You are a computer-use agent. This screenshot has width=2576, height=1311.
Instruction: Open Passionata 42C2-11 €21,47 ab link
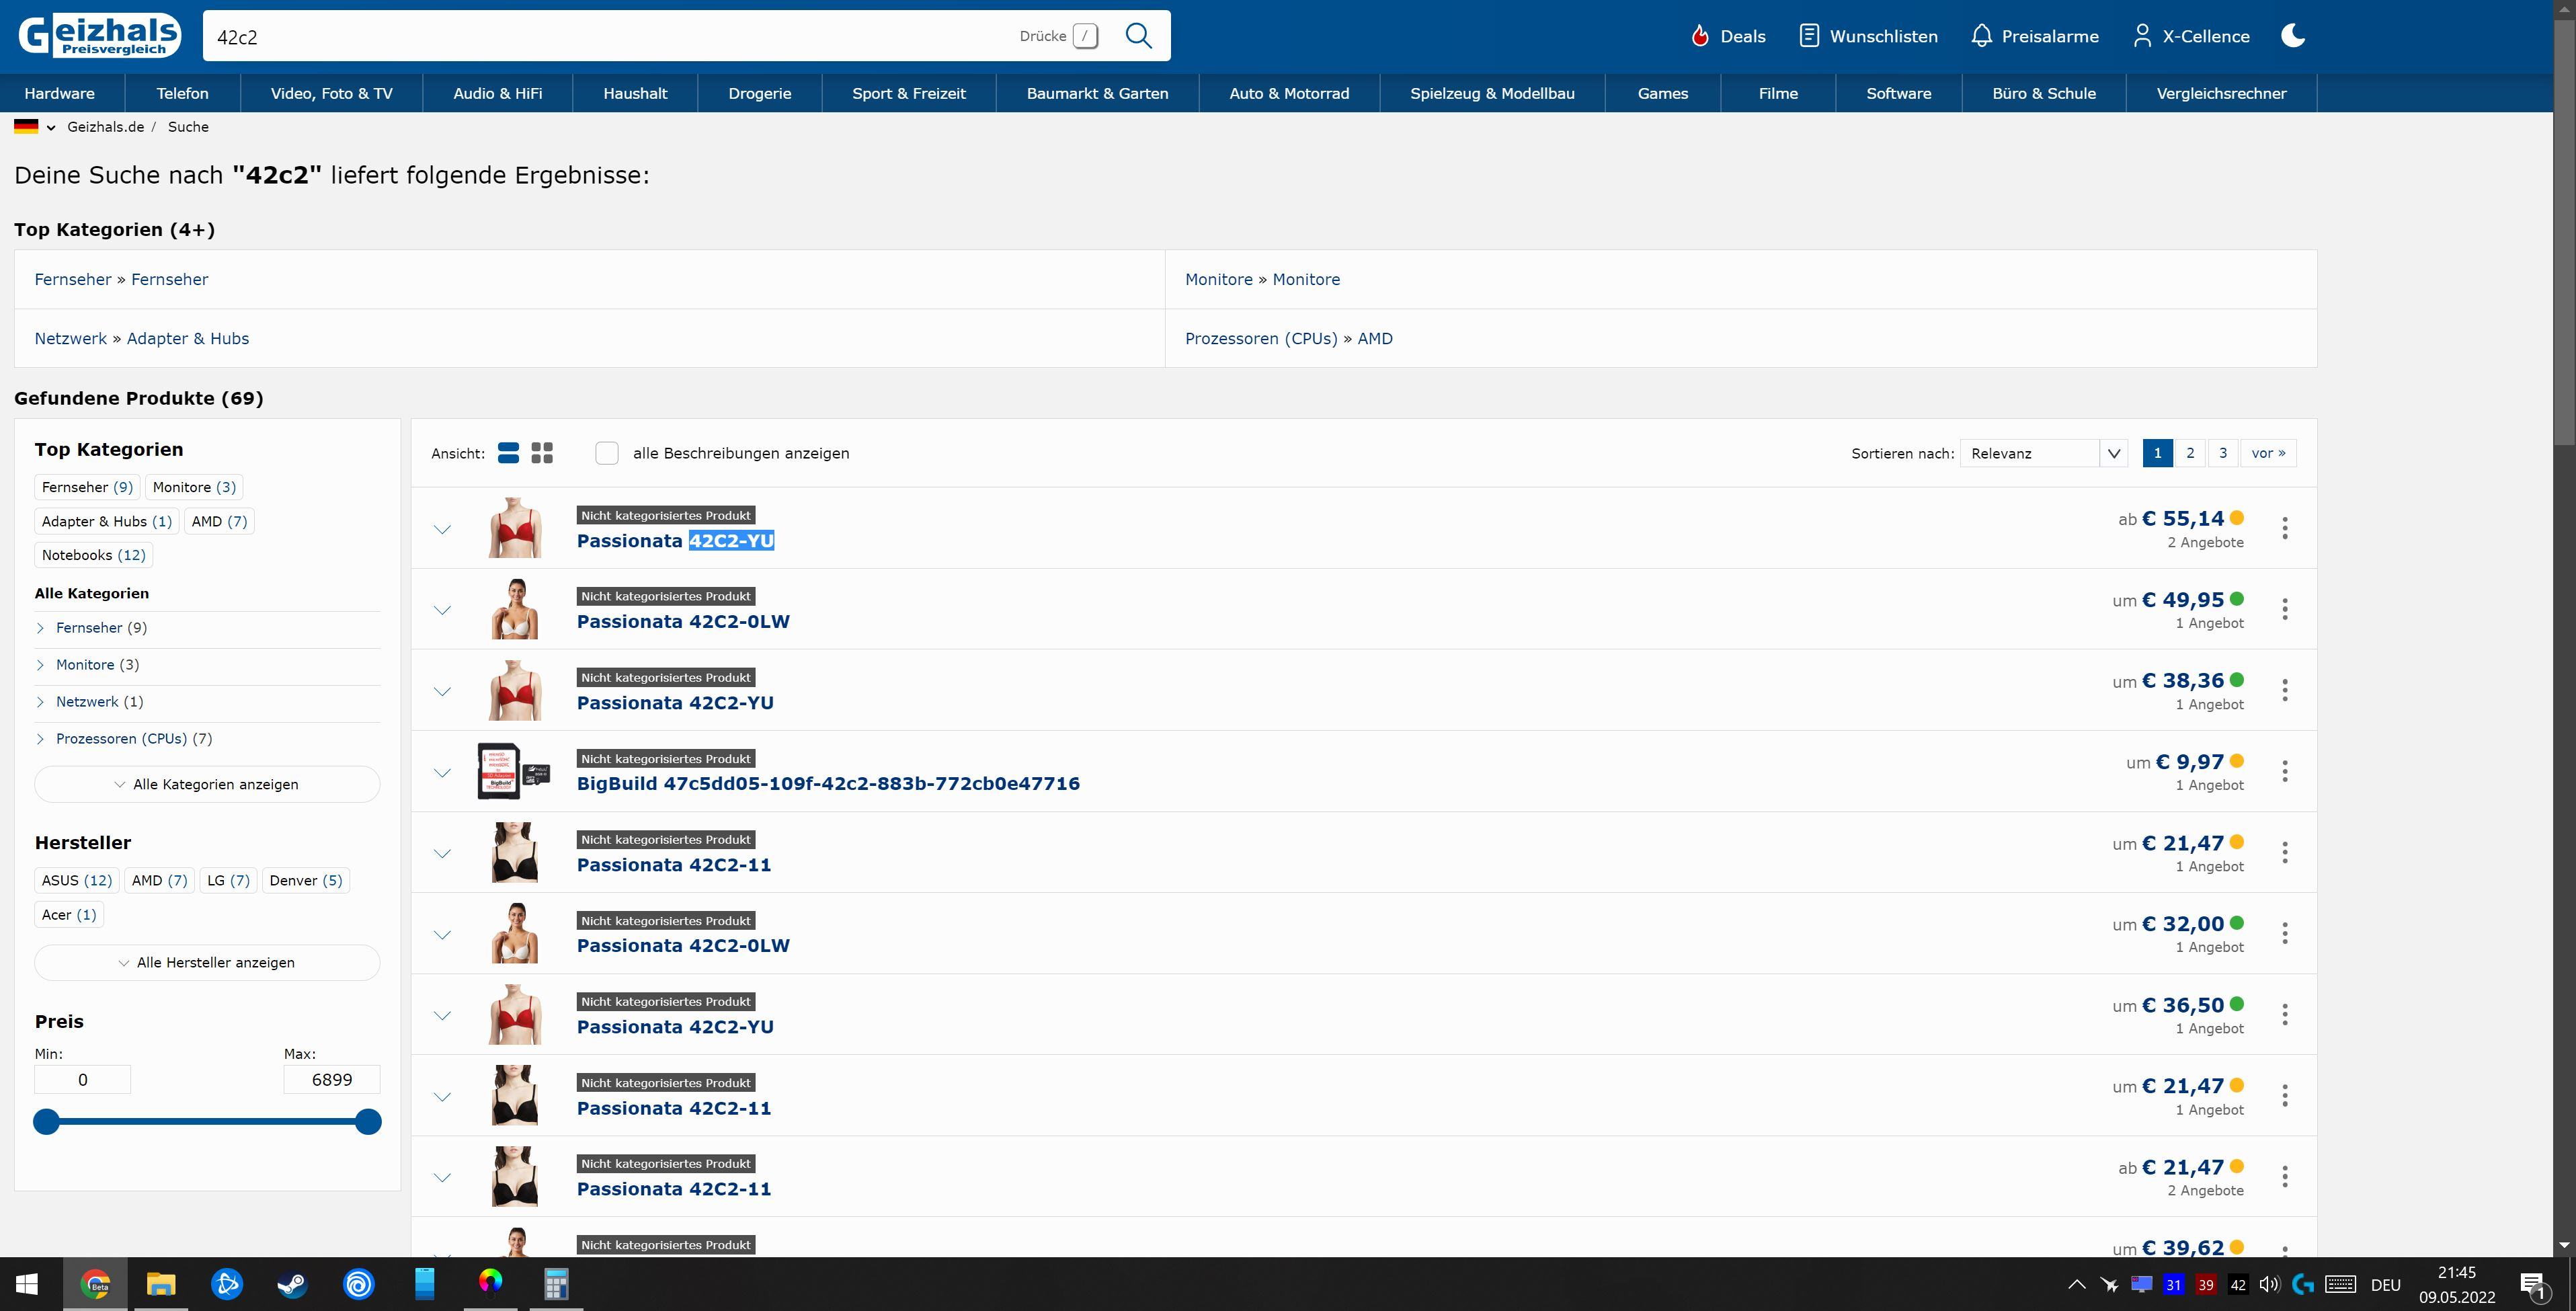(x=674, y=1189)
